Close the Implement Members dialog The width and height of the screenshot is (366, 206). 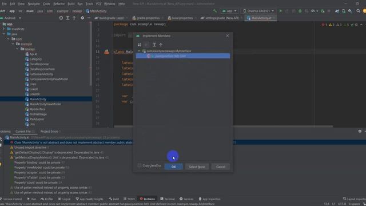[x=228, y=35]
